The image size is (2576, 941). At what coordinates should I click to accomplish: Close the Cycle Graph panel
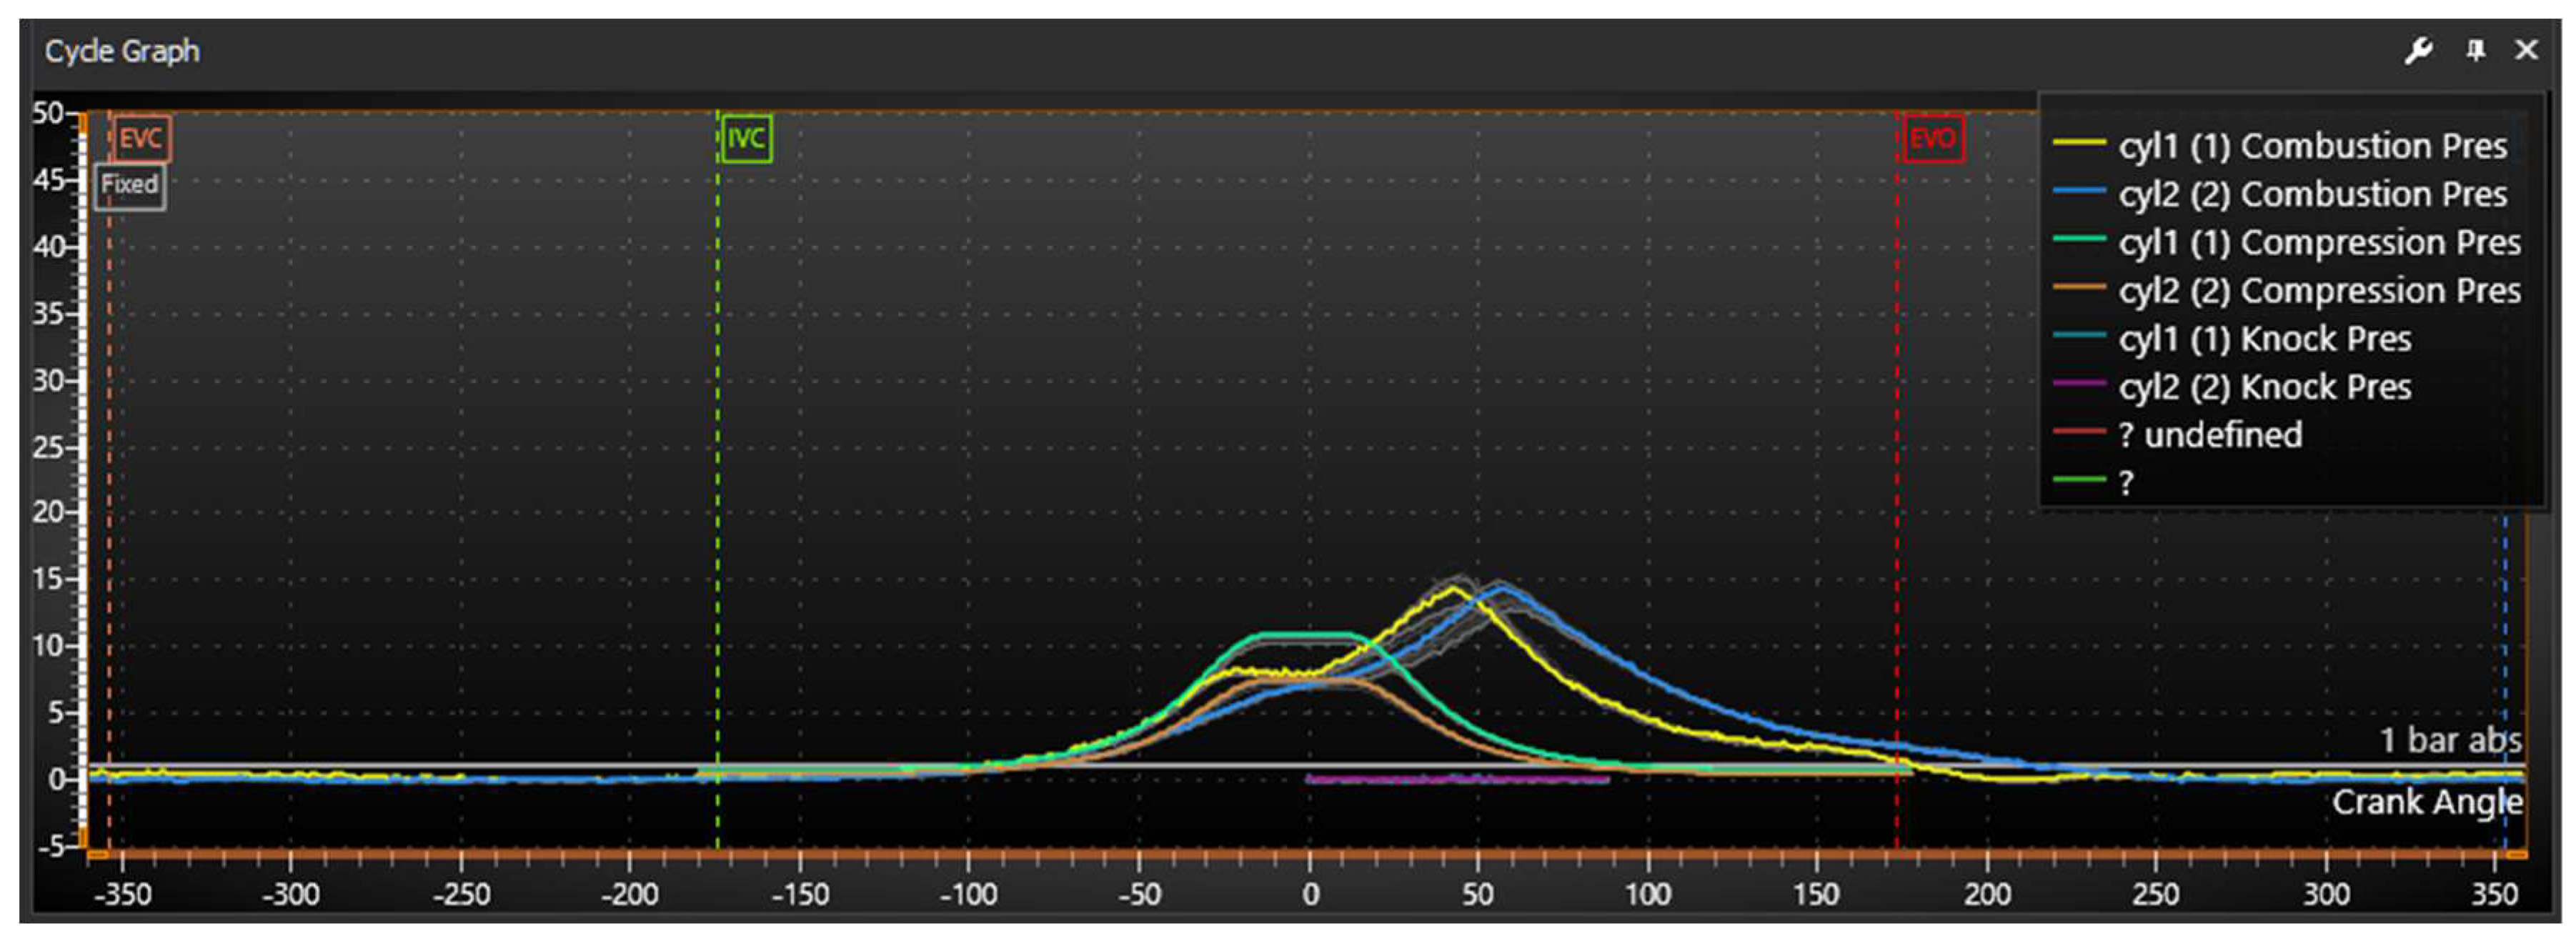[2526, 50]
